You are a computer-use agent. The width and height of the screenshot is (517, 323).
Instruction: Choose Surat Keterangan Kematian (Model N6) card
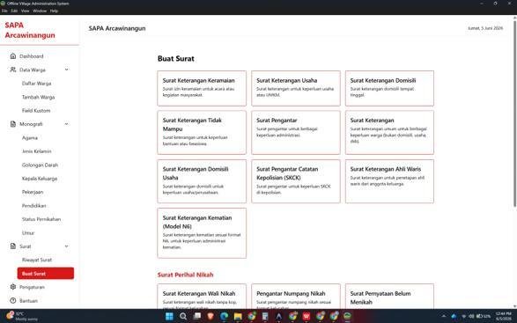pyautogui.click(x=202, y=233)
